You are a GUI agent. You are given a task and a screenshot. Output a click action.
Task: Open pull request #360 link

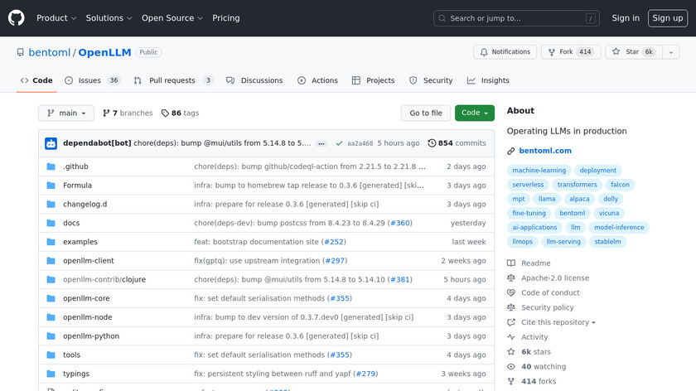(400, 223)
